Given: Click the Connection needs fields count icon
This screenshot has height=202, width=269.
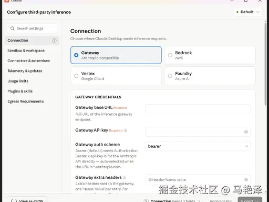Looking at the screenshot, I should tap(146, 201).
